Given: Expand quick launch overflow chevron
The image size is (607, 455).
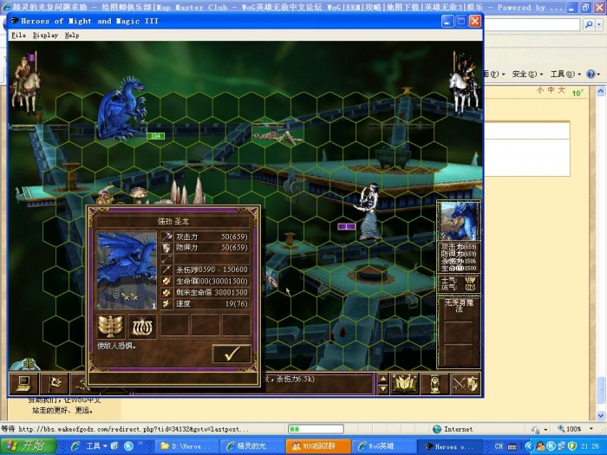Looking at the screenshot, I should pyautogui.click(x=140, y=444).
